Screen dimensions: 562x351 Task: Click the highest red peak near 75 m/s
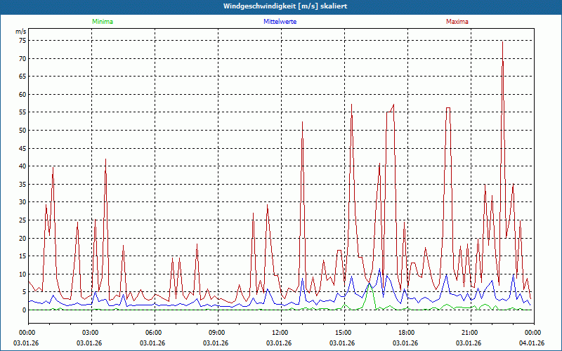502,43
